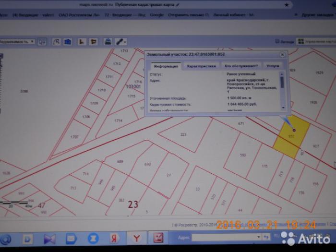Open the map management grid icon
Viewport: 336px width, 252px height.
click(301, 41)
